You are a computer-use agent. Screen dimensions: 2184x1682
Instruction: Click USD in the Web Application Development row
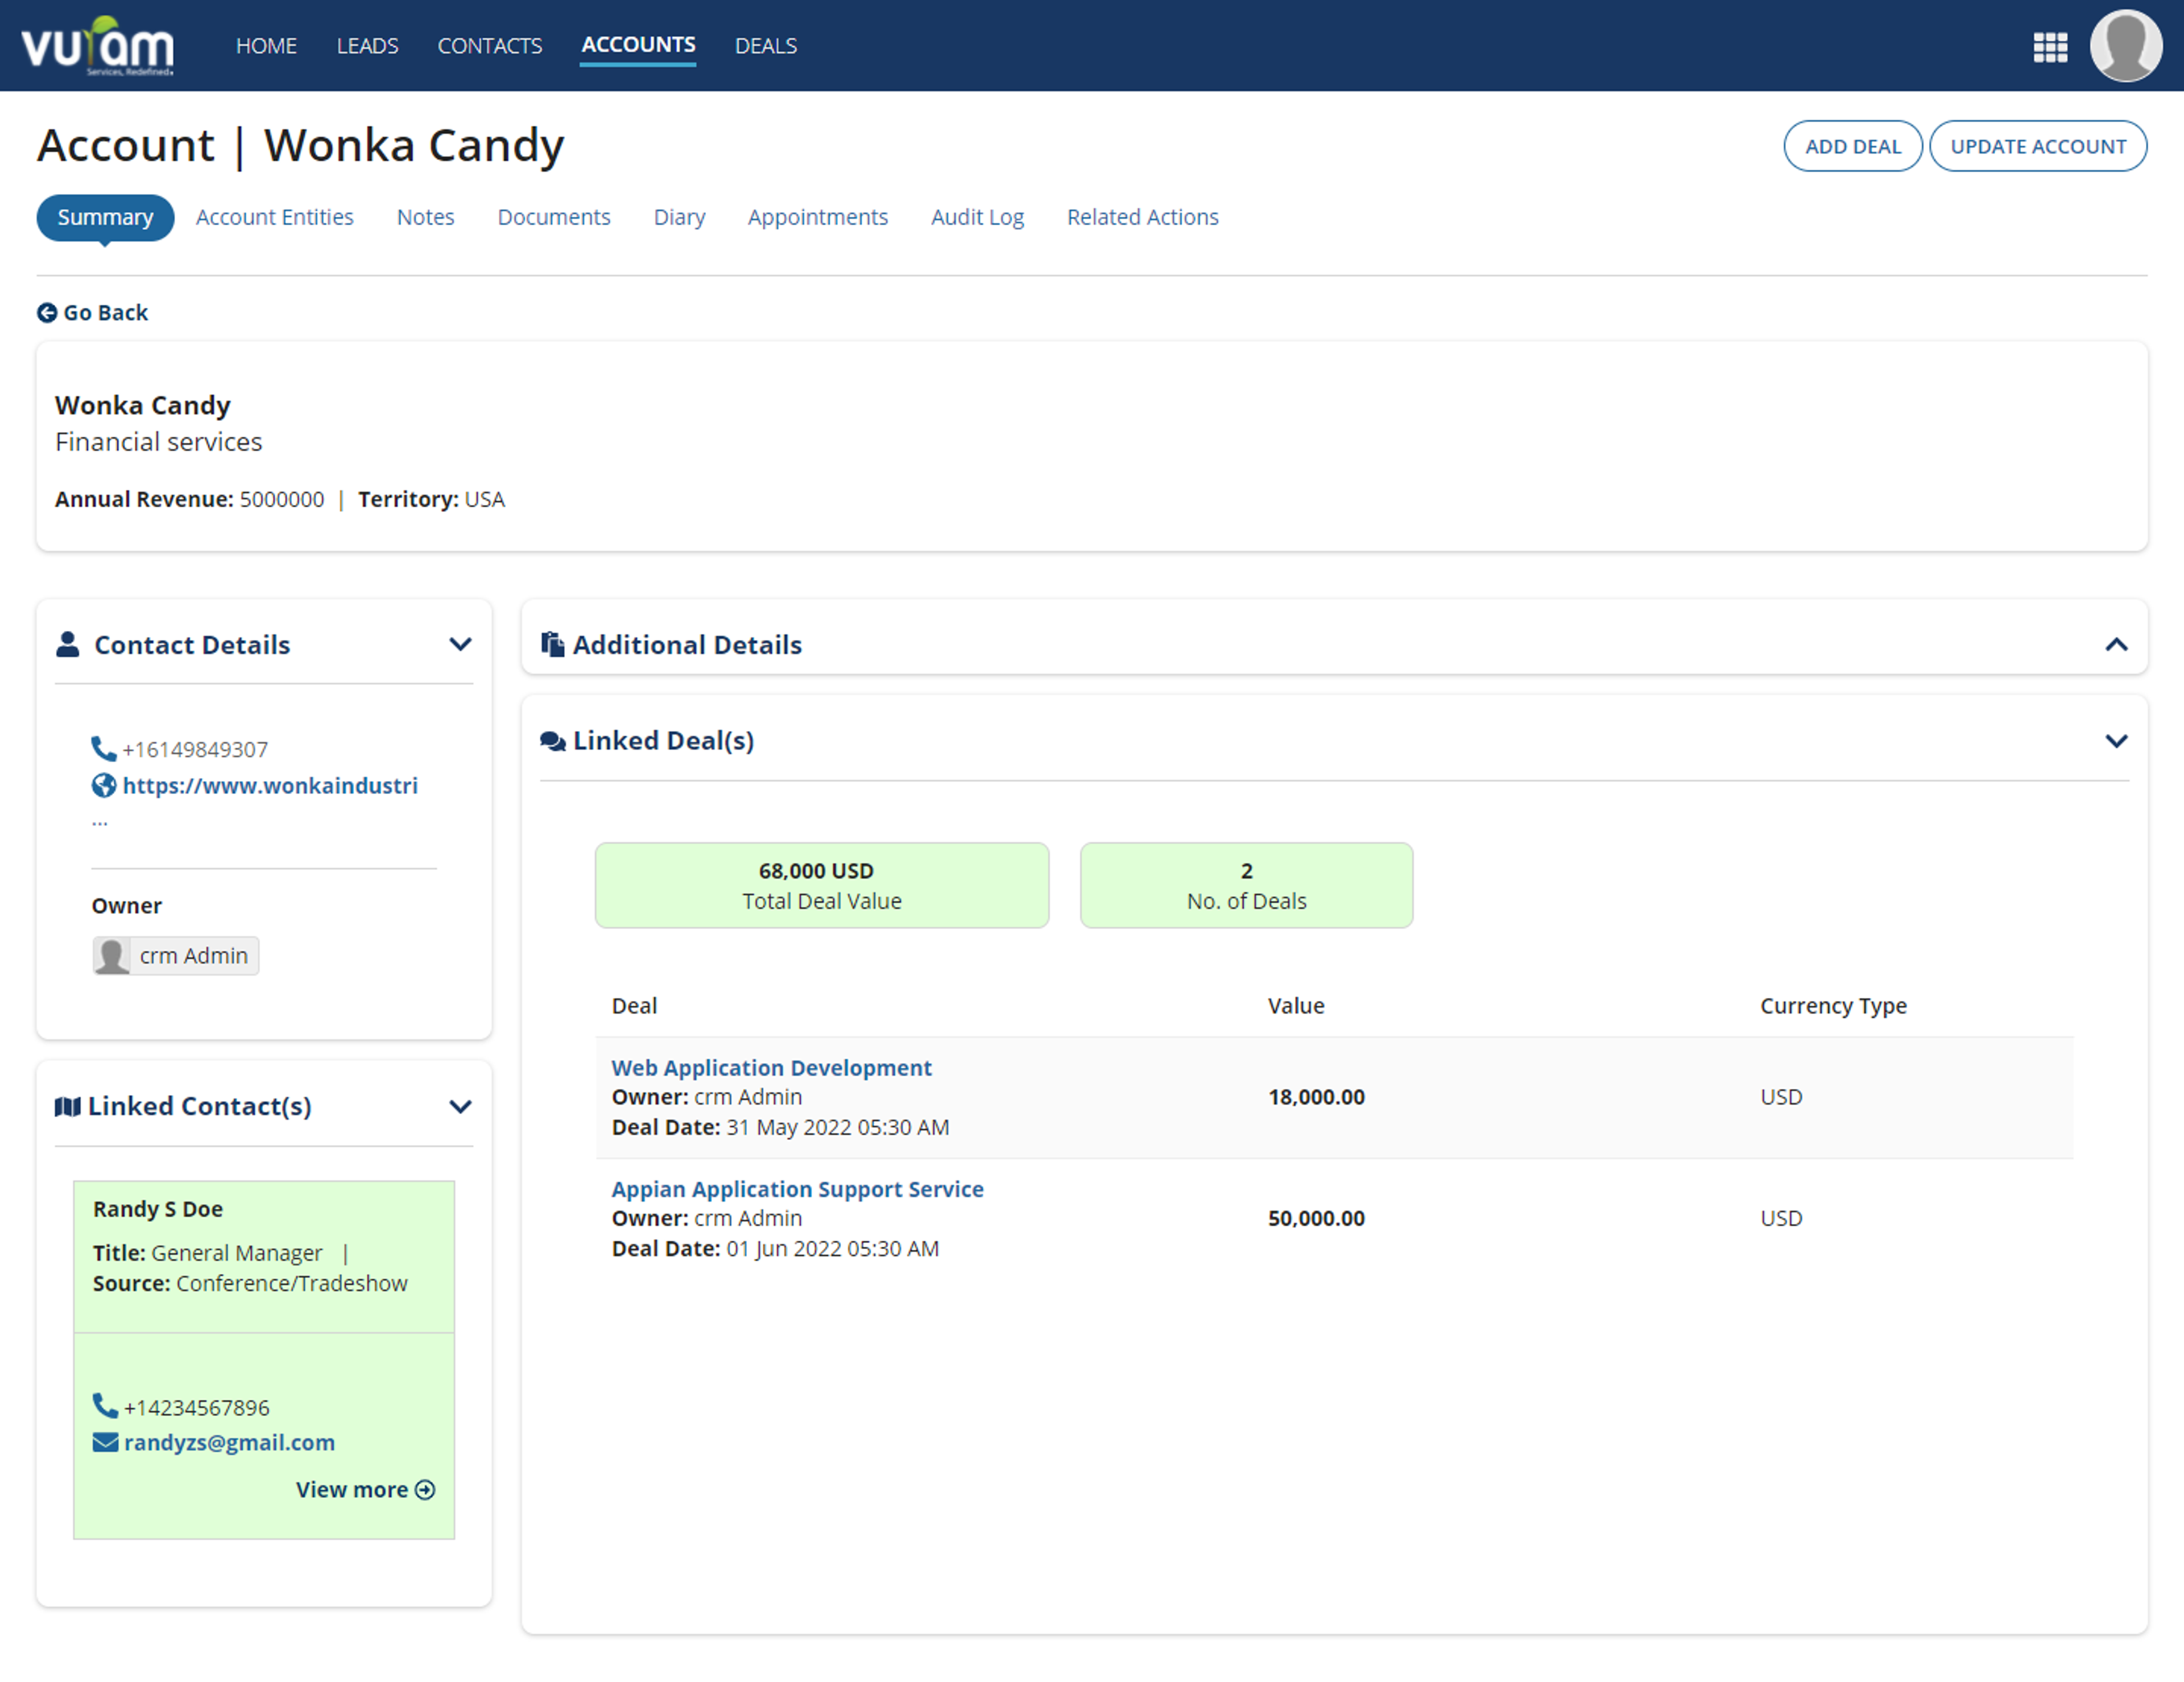point(1781,1097)
